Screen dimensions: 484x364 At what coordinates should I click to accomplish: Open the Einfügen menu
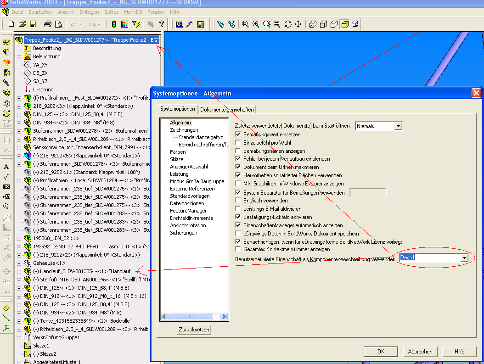(89, 11)
